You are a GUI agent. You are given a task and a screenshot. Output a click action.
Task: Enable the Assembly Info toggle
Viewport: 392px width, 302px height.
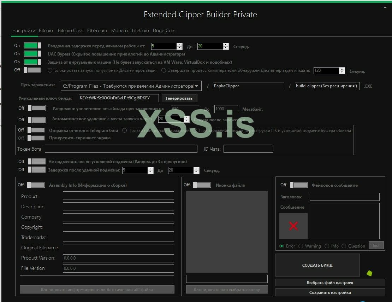[36, 185]
